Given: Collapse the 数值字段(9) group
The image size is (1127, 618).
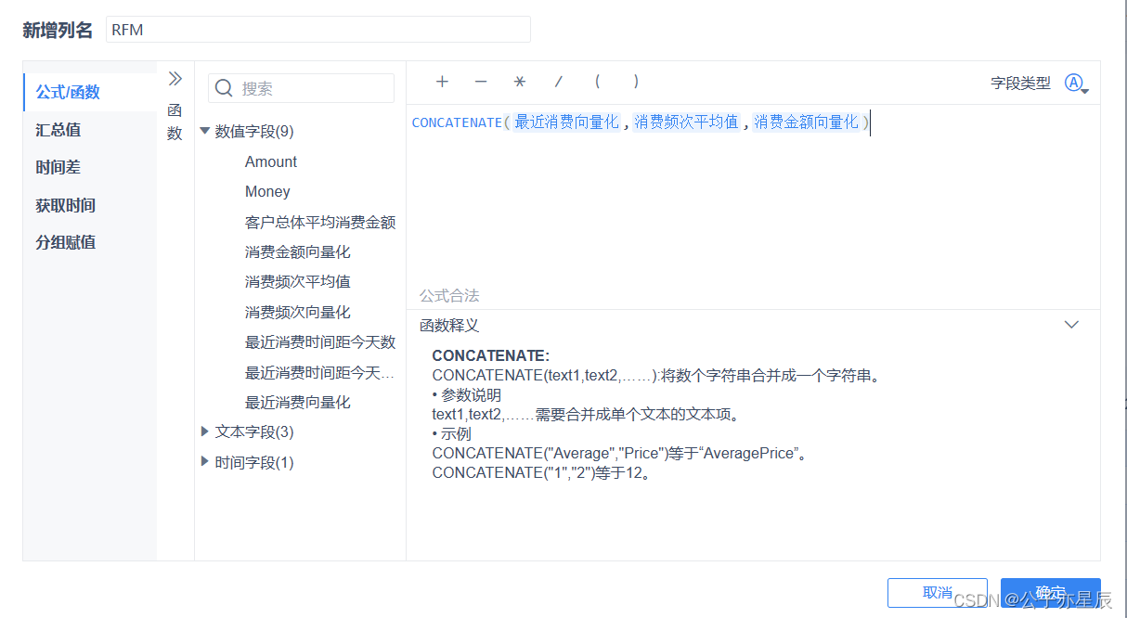Looking at the screenshot, I should click(205, 131).
